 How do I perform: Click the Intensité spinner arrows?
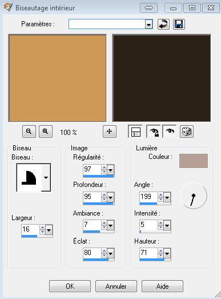point(160,225)
